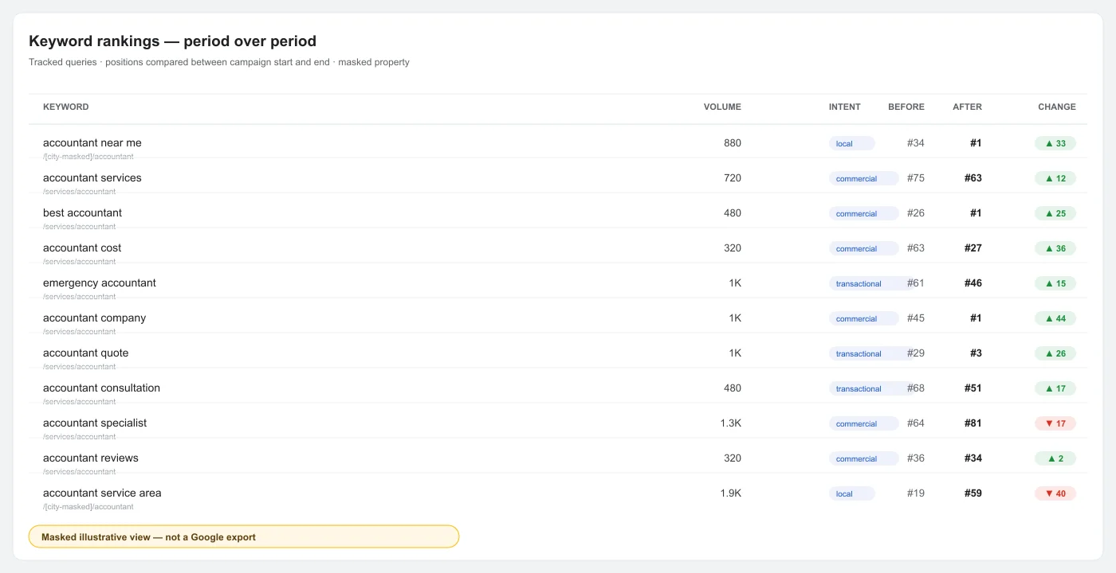Select the 'accountant quote' keyword
The image size is (1116, 573).
pyautogui.click(x=85, y=353)
